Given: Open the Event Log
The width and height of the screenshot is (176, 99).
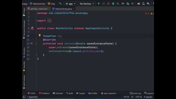Looking at the screenshot, I should point(135,93).
